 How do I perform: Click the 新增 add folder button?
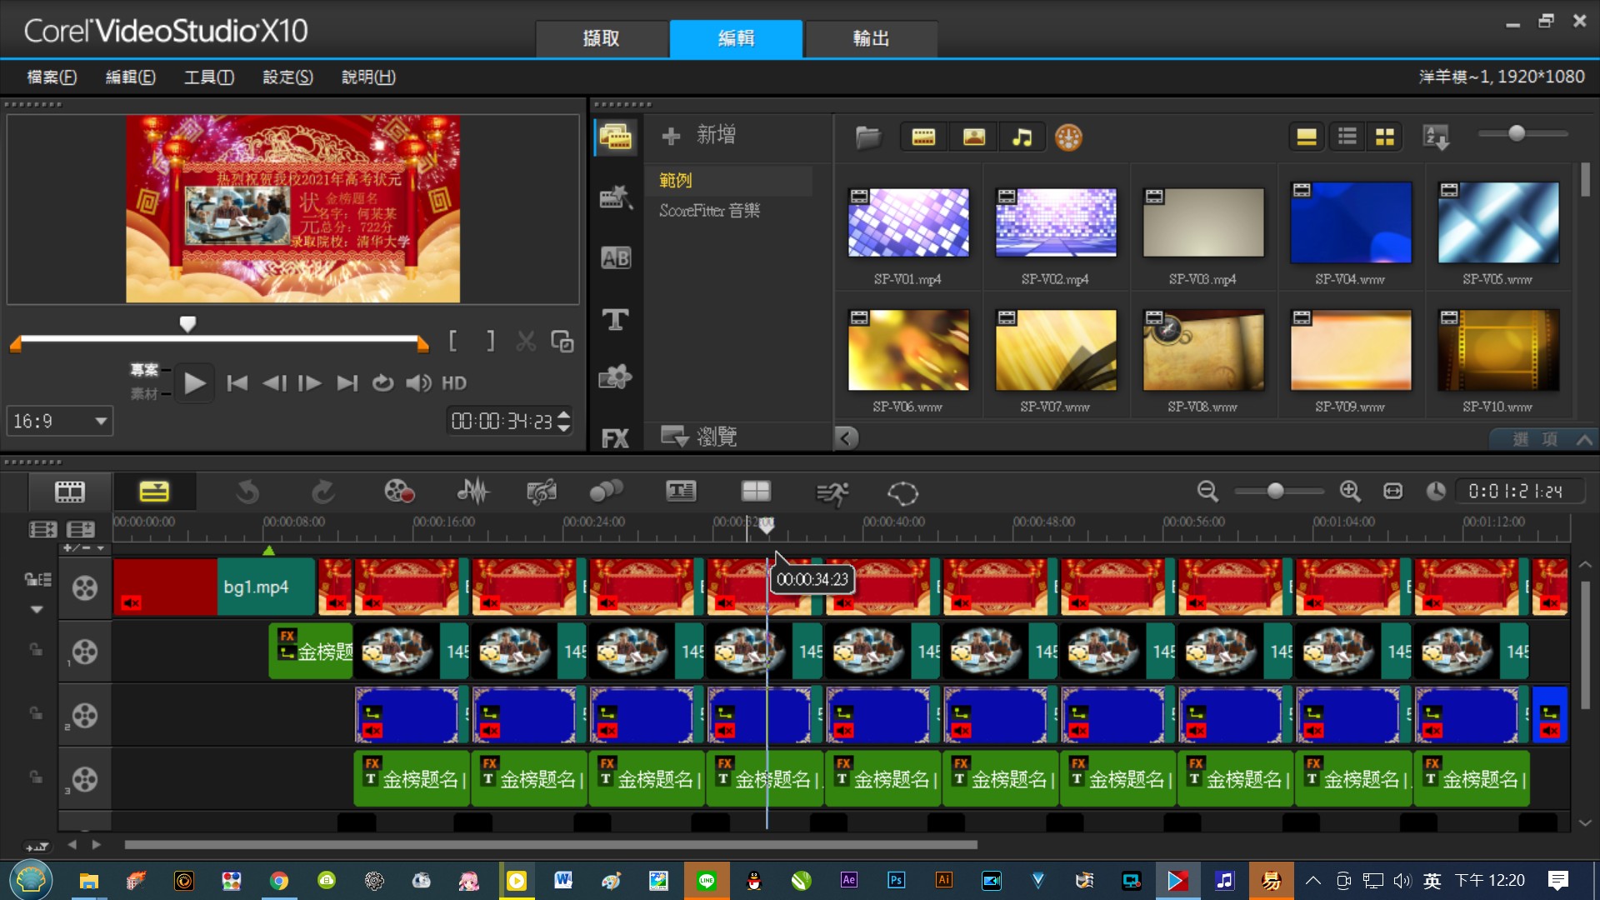coord(698,135)
